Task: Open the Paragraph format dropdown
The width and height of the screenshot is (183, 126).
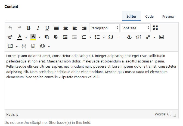Action: pyautogui.click(x=104, y=28)
